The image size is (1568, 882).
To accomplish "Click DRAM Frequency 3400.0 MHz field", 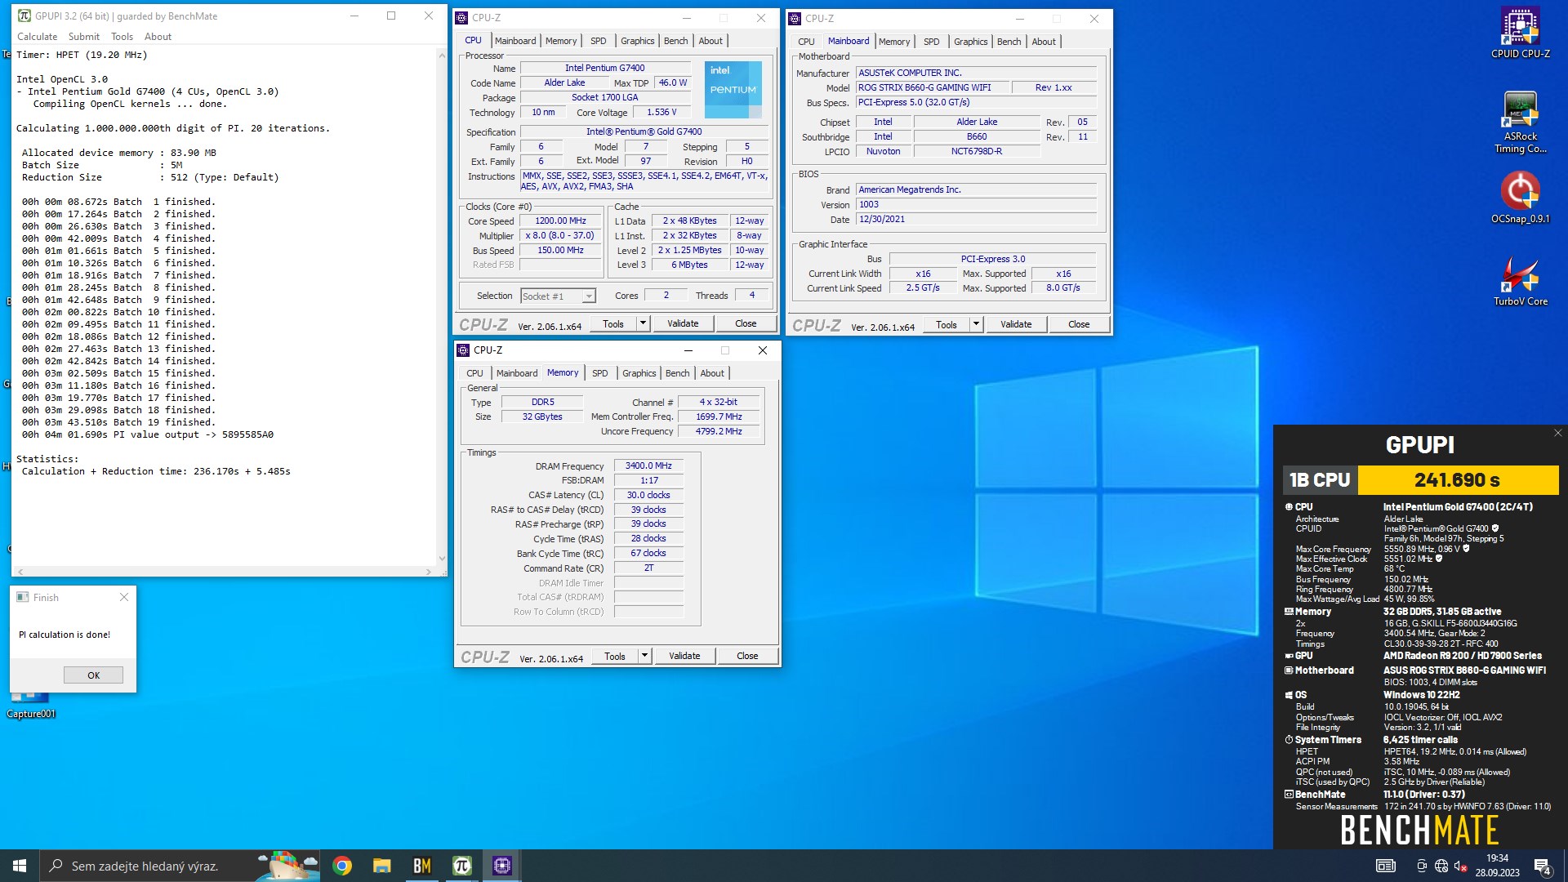I will [648, 465].
